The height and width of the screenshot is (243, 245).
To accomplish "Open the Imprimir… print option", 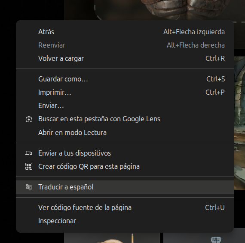I will point(125,92).
